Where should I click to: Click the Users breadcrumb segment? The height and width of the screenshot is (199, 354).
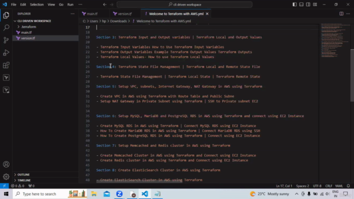click(94, 21)
